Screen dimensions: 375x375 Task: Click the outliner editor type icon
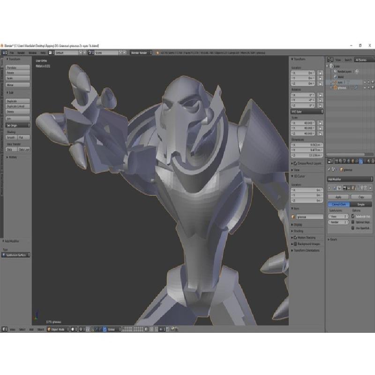point(329,60)
